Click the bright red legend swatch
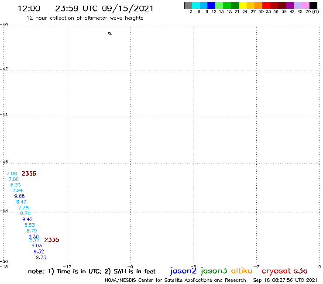 pos(266,5)
